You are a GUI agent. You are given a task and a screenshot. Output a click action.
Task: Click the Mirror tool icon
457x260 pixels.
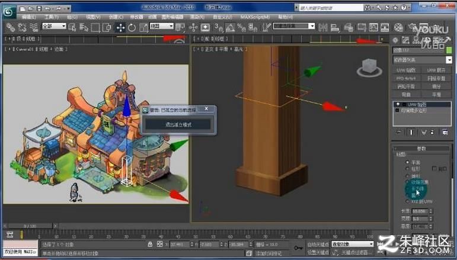[322, 27]
